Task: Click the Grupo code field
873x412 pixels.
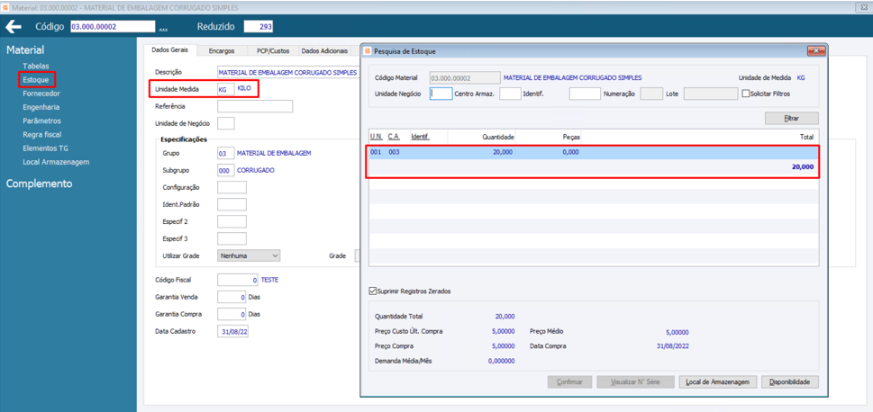Action: [225, 153]
